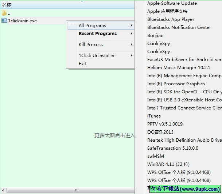Screen dimensions: 222x194
Task: Select SafeTransaction 5.10.0.0 entry
Action: tap(173, 148)
